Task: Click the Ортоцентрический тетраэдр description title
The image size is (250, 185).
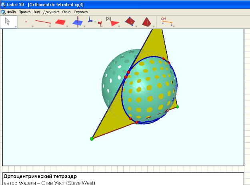Action: click(40, 176)
